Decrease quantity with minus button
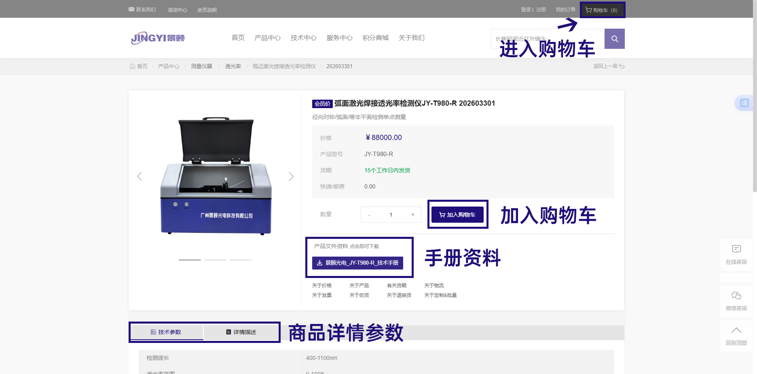The height and width of the screenshot is (374, 757). [369, 215]
